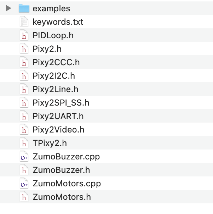Select the Pixy2I2C.h file row
Viewport: 213px width, 214px height.
53,76
